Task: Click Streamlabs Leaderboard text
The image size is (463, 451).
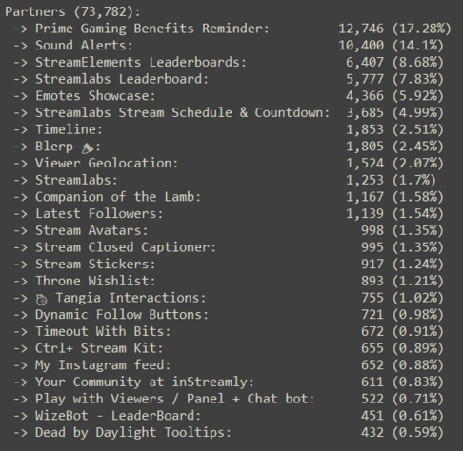Action: pos(122,79)
